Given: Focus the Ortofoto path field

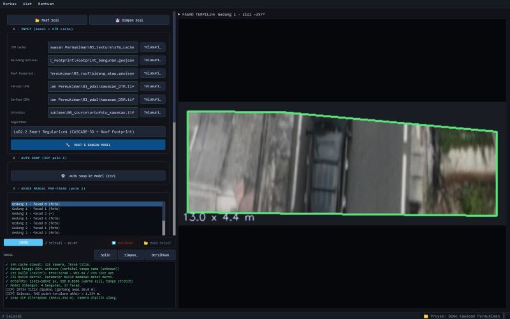Looking at the screenshot, I should [x=92, y=112].
